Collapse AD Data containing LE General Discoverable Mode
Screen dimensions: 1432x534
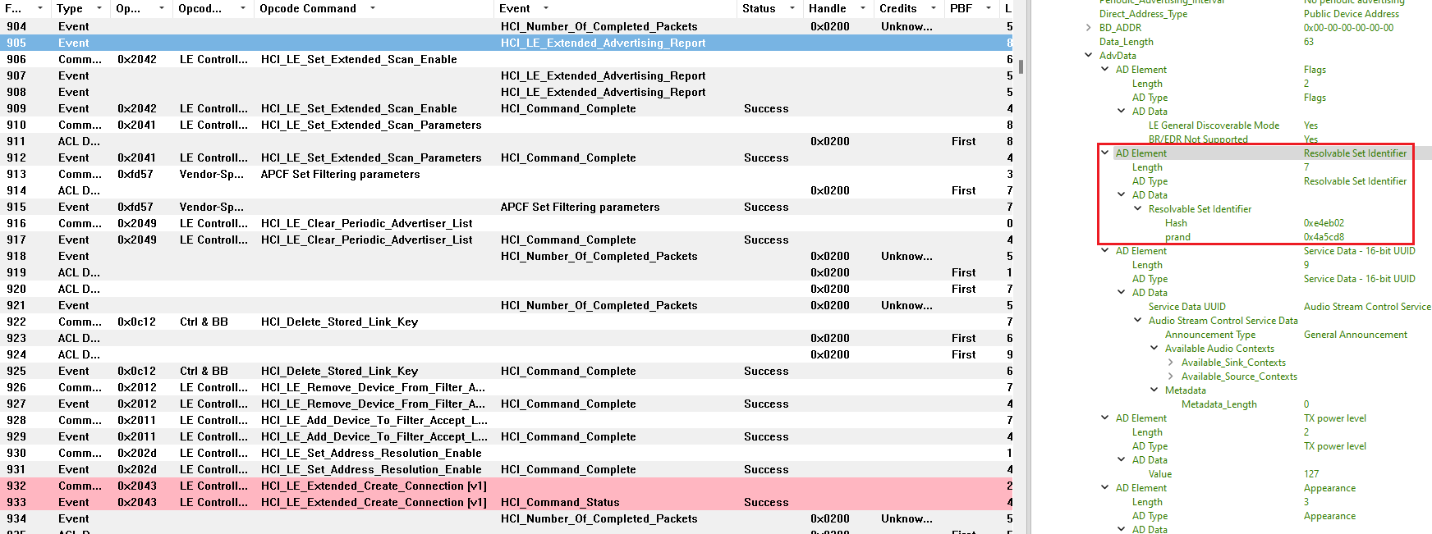tap(1122, 112)
